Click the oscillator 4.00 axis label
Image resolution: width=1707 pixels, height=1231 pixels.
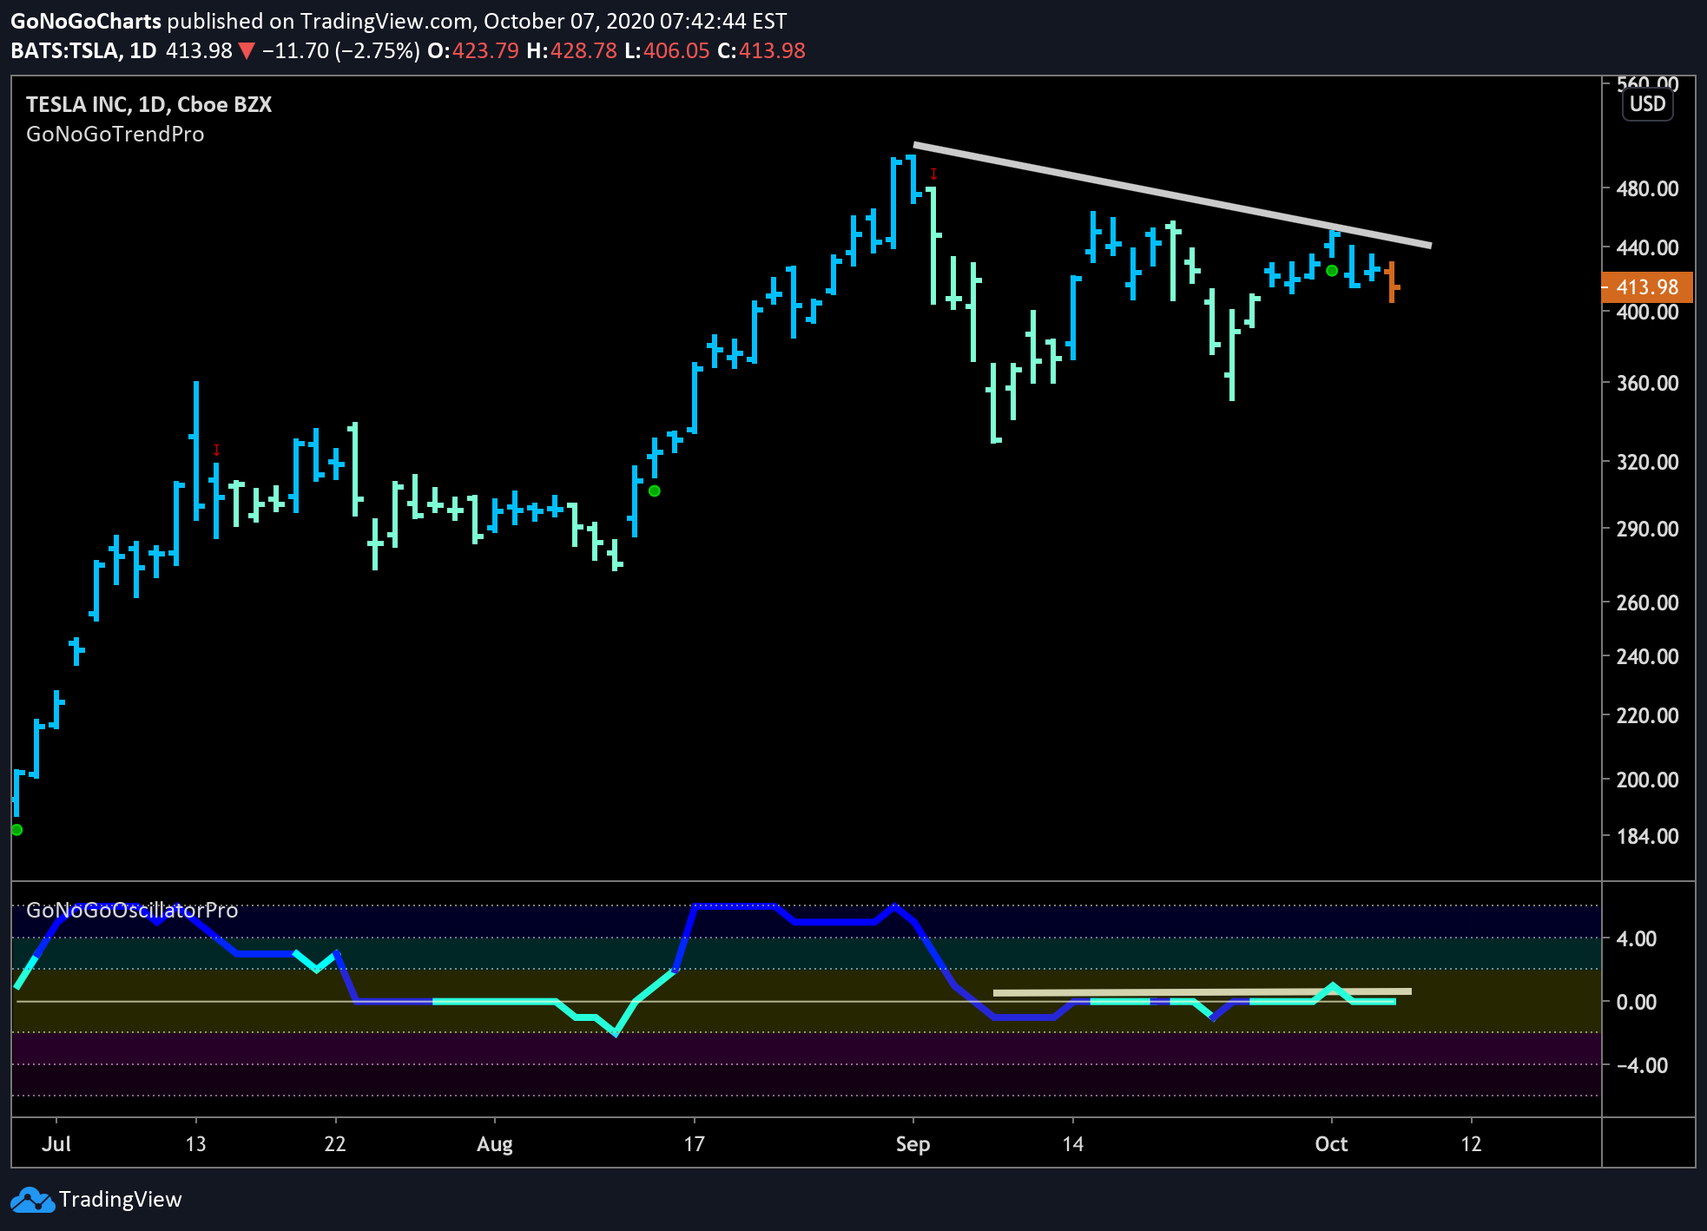[x=1636, y=938]
